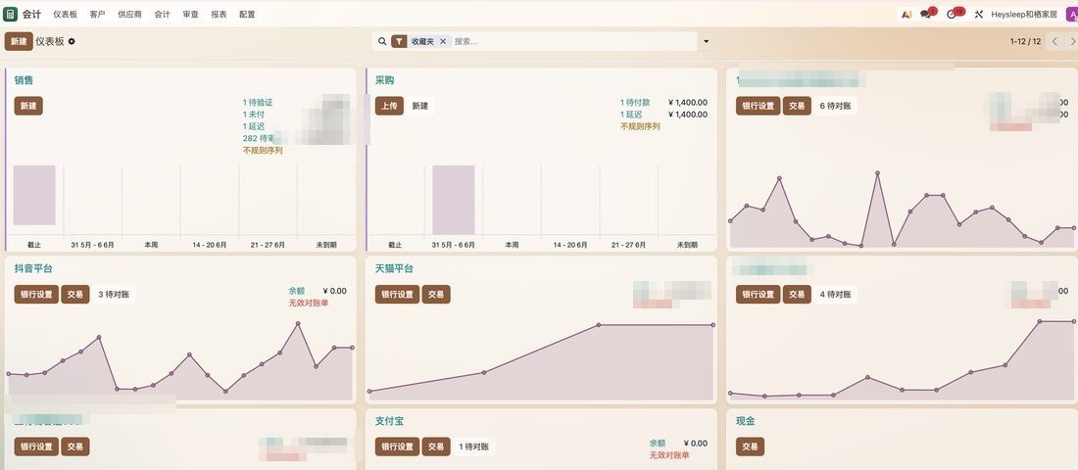
Task: Click 交易 in the 支付宝 card
Action: point(436,446)
